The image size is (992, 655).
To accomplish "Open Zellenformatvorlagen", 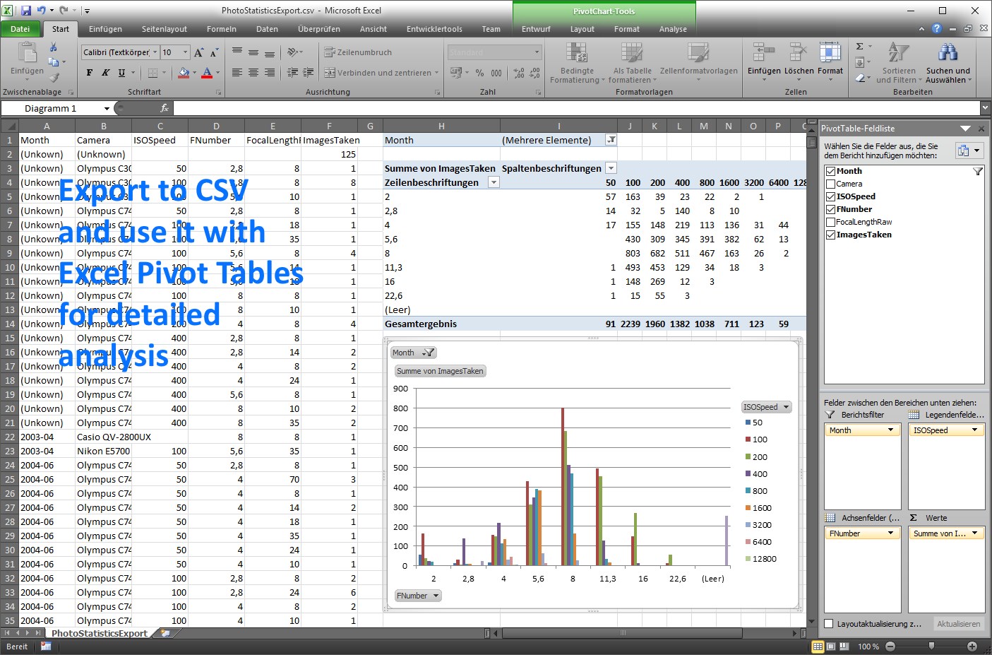I will pos(698,61).
